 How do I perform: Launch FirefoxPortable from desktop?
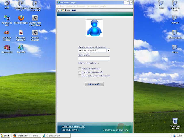[x=21, y=19]
